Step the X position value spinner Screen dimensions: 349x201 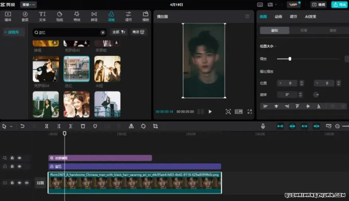pos(302,83)
